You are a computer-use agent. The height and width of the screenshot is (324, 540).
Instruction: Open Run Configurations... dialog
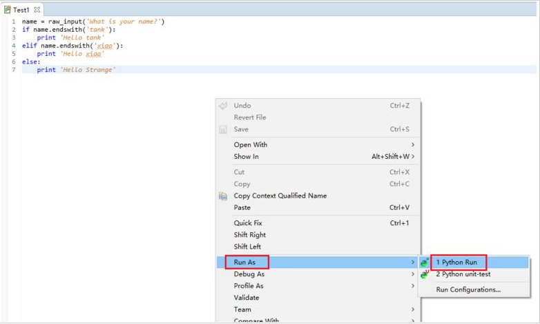(x=468, y=289)
